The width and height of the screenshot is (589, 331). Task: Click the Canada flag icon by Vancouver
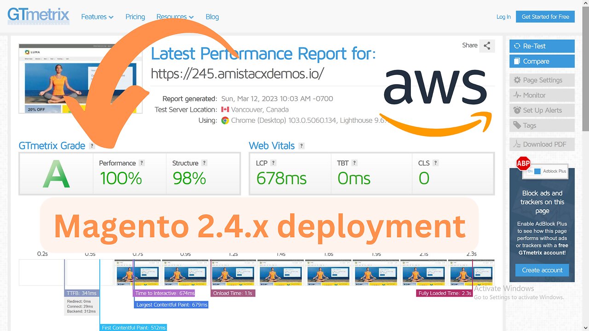pos(225,109)
